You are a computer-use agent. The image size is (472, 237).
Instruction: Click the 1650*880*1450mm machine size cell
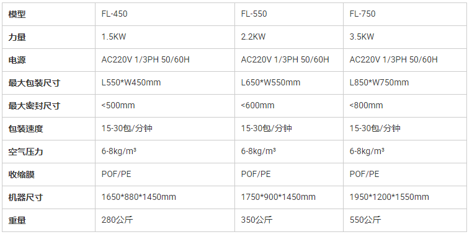coord(164,197)
